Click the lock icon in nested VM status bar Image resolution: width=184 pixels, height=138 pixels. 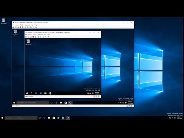(x=99, y=97)
